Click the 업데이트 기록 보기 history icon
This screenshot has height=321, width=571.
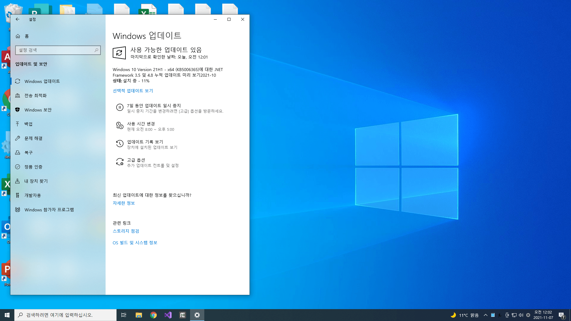[120, 144]
